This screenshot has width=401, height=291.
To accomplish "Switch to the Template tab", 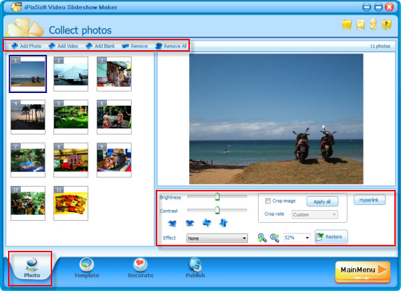I will (86, 267).
